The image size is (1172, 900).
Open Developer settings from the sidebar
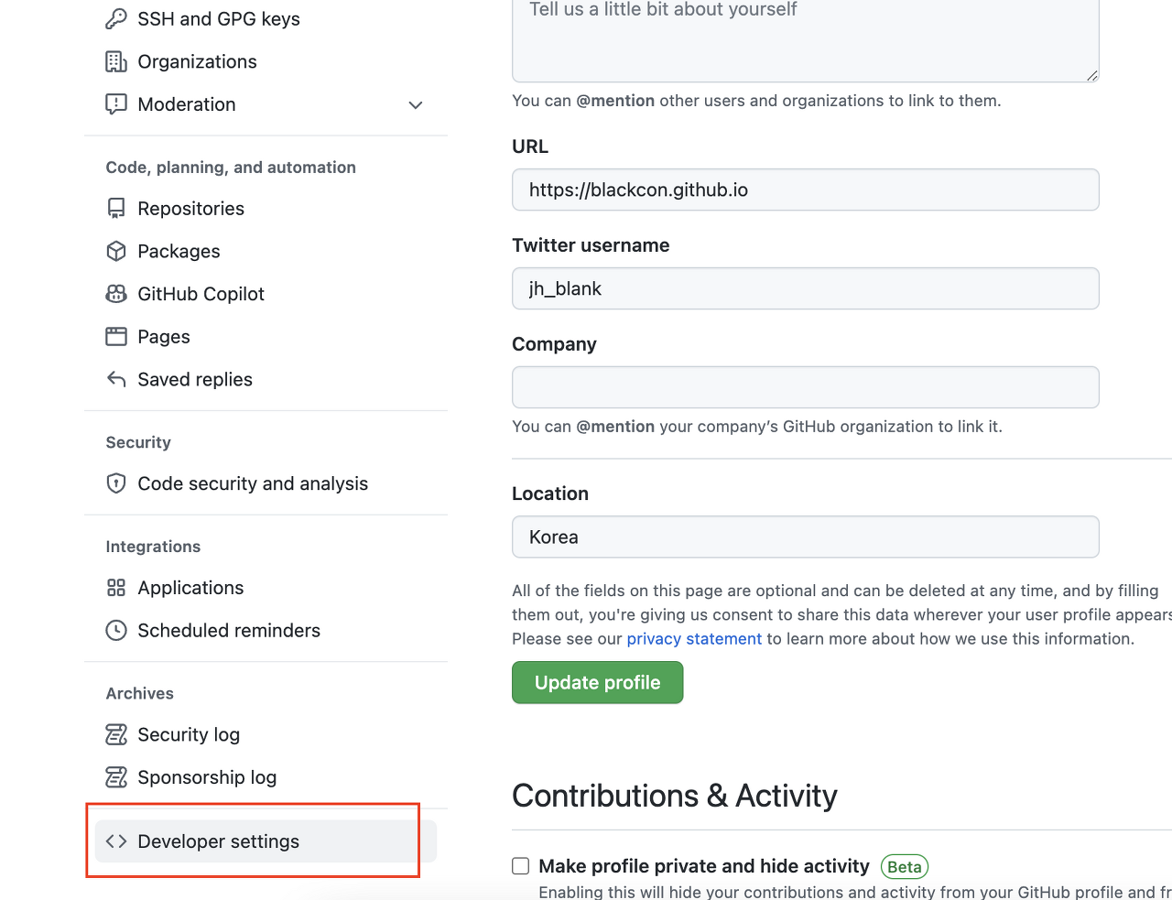pos(218,840)
